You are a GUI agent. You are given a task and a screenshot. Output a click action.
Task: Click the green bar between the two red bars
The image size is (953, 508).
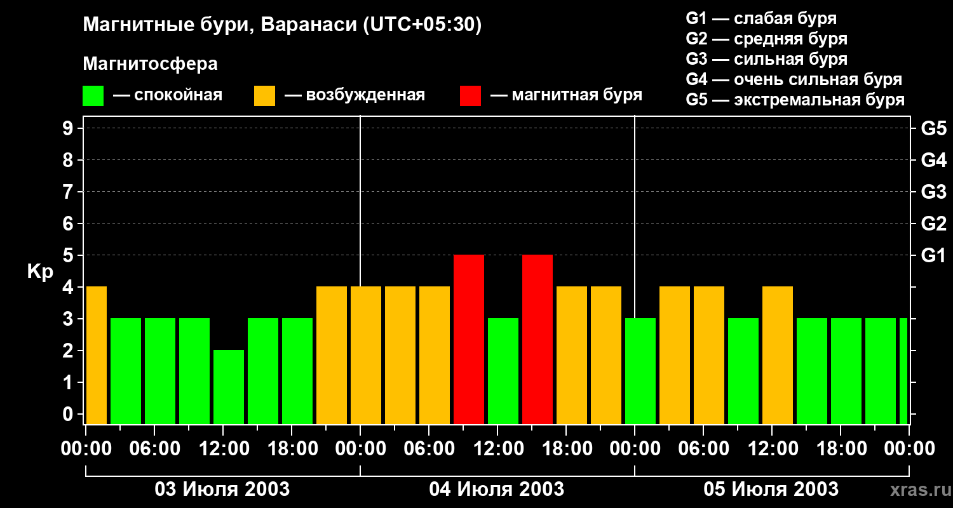[503, 371]
